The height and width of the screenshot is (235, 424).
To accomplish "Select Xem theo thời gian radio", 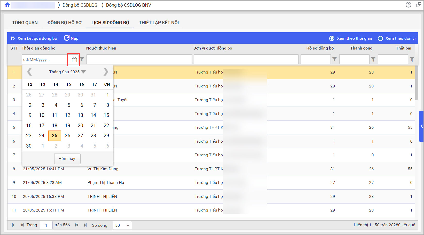I will coord(332,38).
